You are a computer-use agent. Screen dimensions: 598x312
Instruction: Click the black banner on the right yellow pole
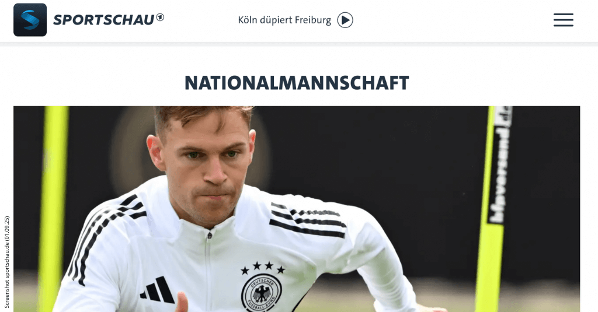pos(500,164)
